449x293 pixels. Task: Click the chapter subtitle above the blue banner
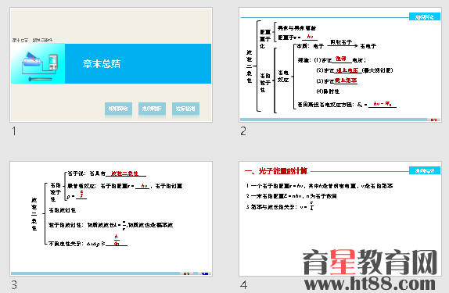(32, 40)
